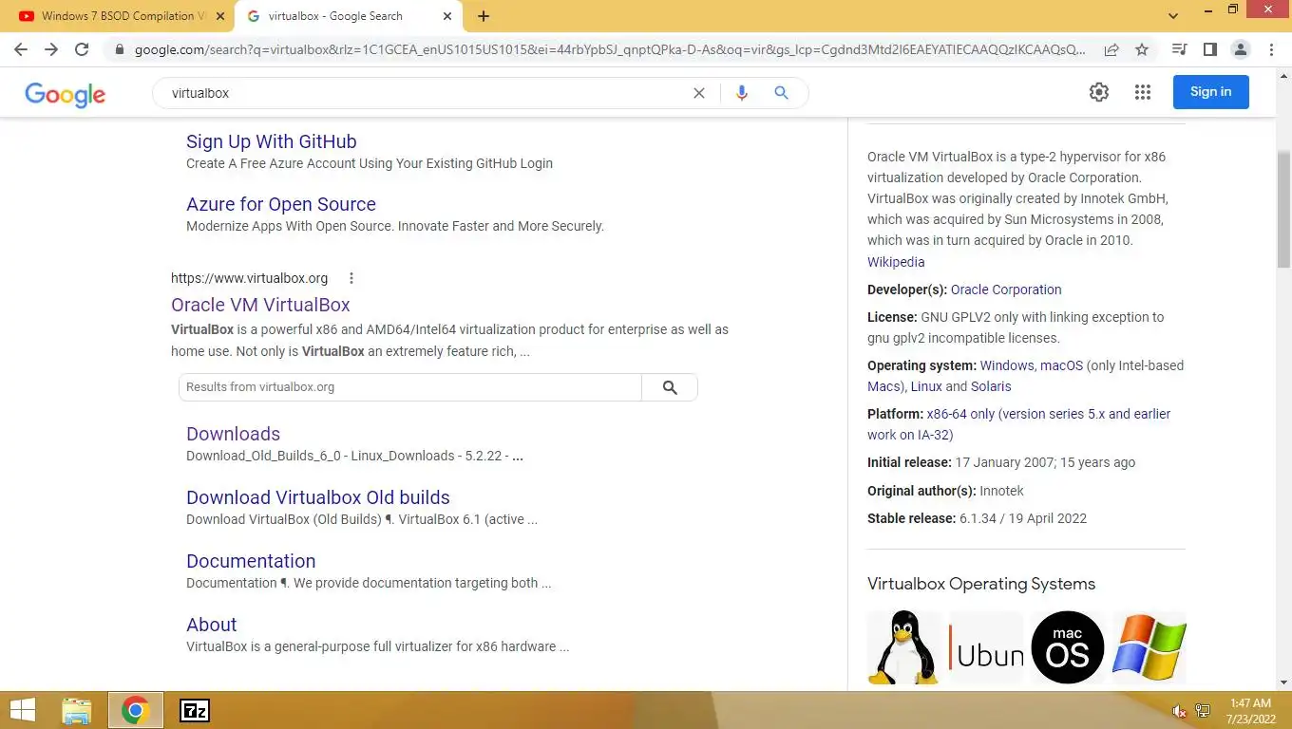
Task: Click the main Google search box
Action: point(427,93)
